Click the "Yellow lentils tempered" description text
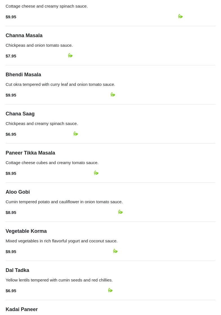 click(59, 280)
